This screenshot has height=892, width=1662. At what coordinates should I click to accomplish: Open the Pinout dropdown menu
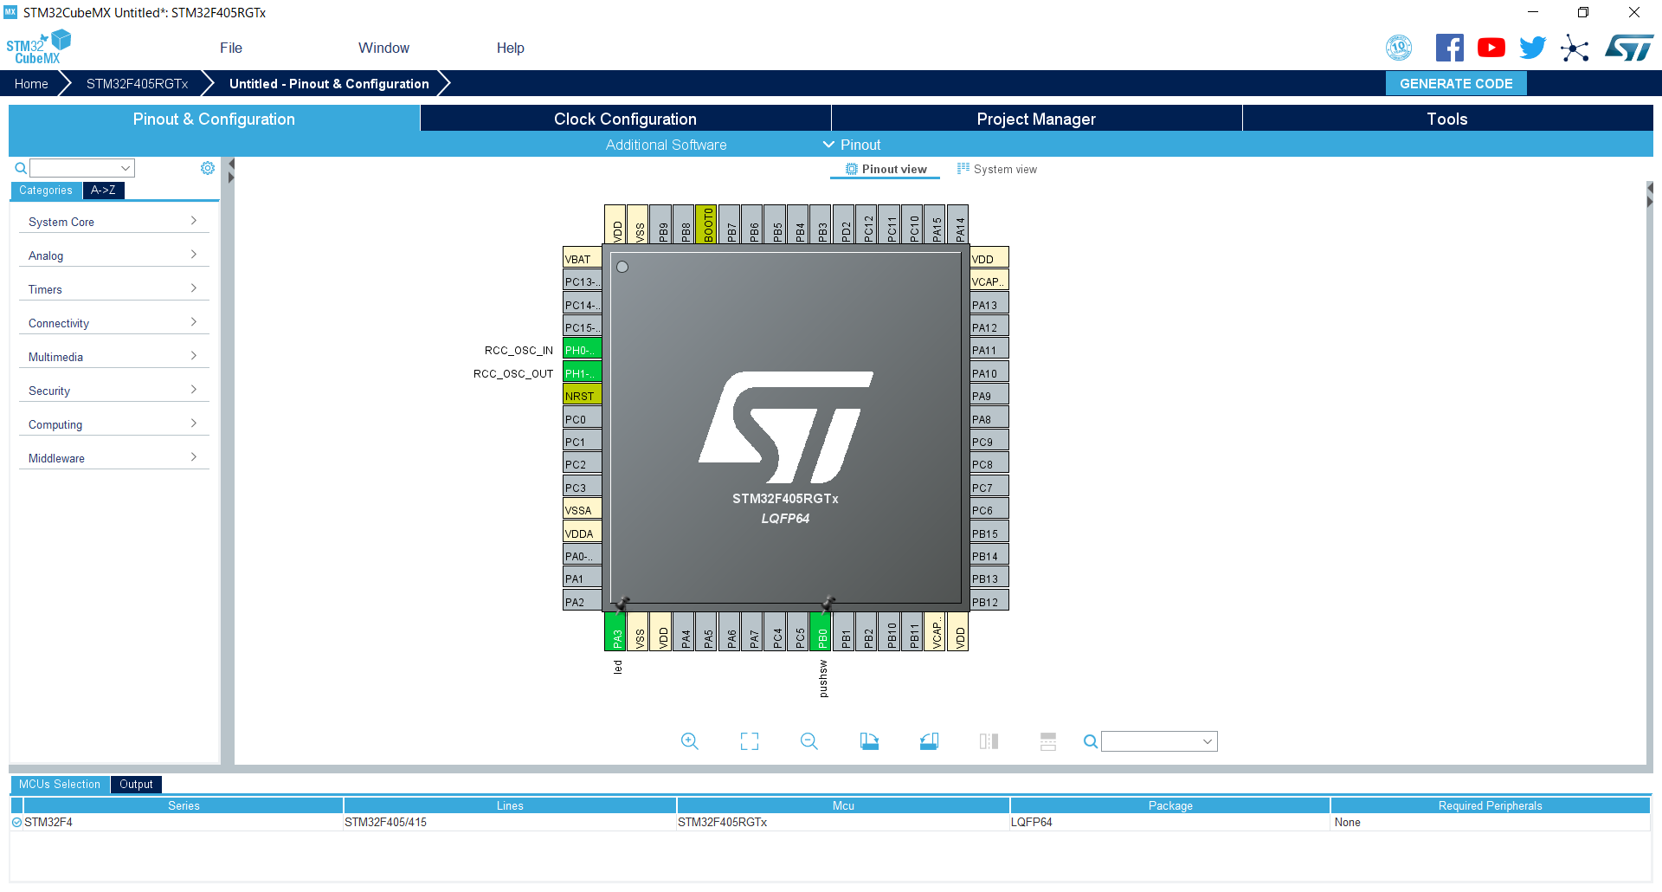tap(852, 145)
